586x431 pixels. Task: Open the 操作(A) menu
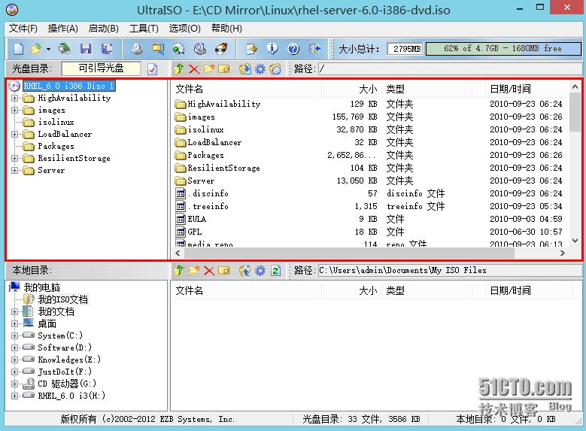[62, 29]
